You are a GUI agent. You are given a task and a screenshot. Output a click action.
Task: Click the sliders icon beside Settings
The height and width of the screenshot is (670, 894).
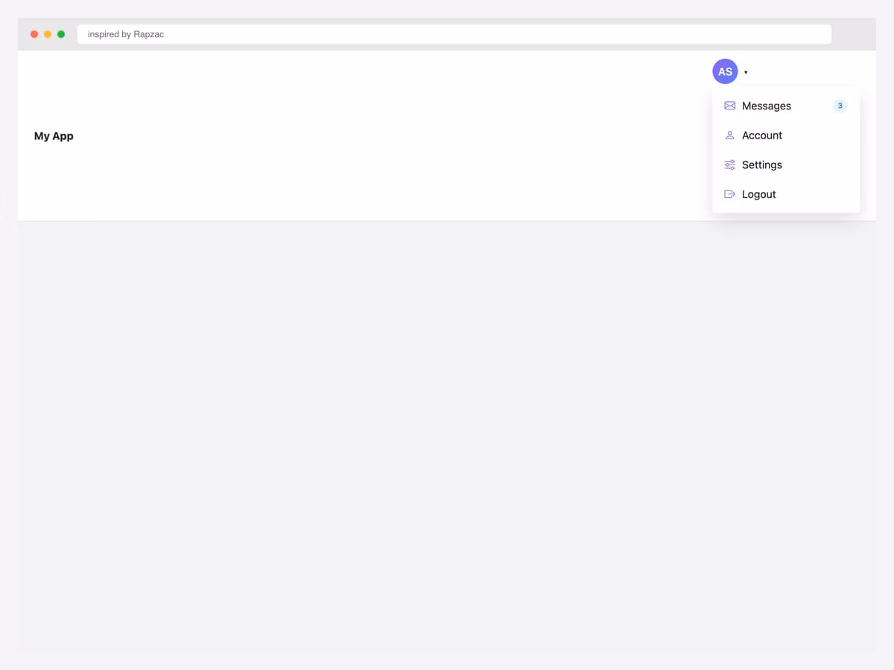tap(730, 165)
